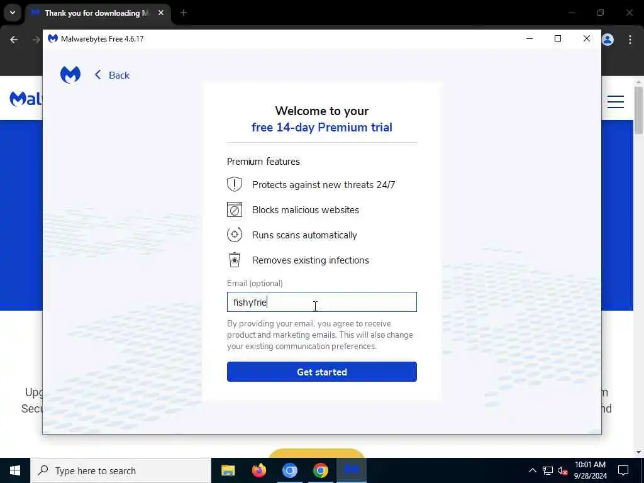Click the taskbar search box
Image resolution: width=644 pixels, height=483 pixels.
pos(120,470)
